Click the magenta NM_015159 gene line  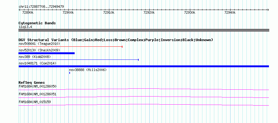pos(144,105)
